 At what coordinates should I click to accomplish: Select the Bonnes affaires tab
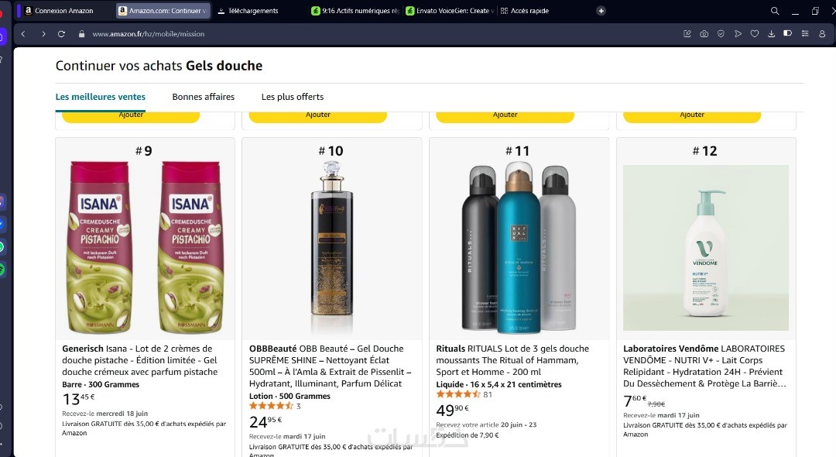[203, 97]
